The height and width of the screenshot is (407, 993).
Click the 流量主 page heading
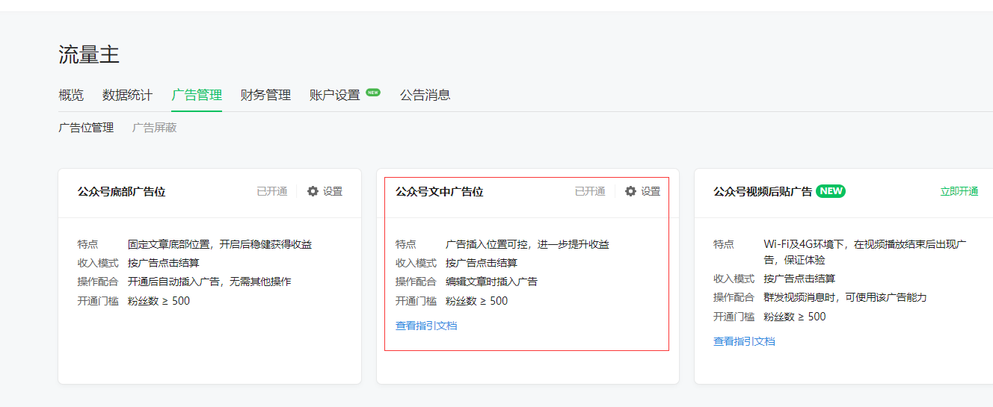pos(89,55)
